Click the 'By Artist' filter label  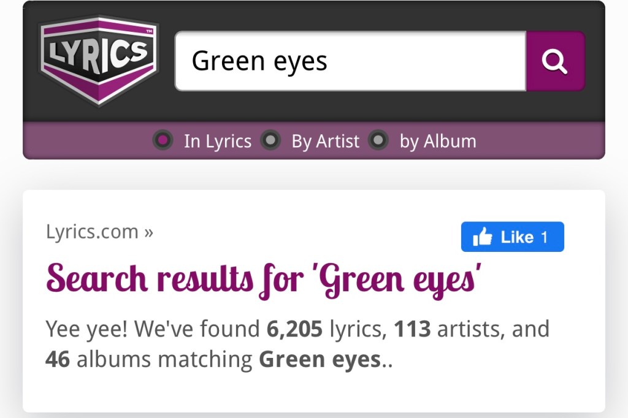(325, 142)
